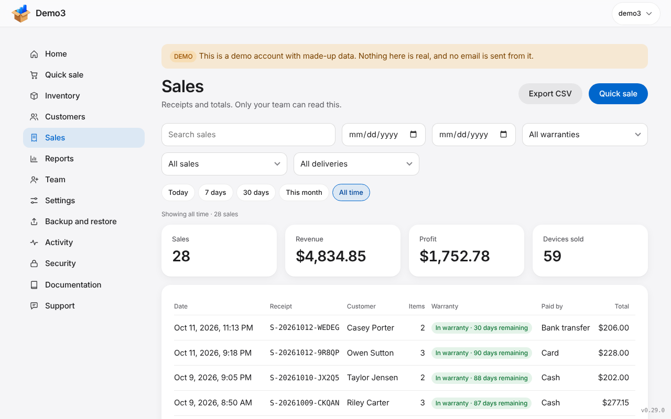The width and height of the screenshot is (671, 419).
Task: Expand the All deliveries filter dropdown
Action: [x=356, y=164]
